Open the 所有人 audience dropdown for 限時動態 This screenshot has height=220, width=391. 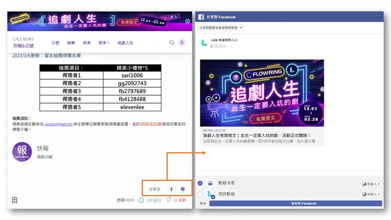pyautogui.click(x=371, y=194)
